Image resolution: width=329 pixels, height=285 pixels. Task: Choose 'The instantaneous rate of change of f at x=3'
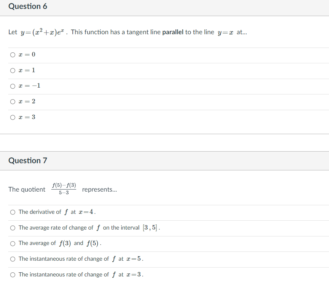12,274
